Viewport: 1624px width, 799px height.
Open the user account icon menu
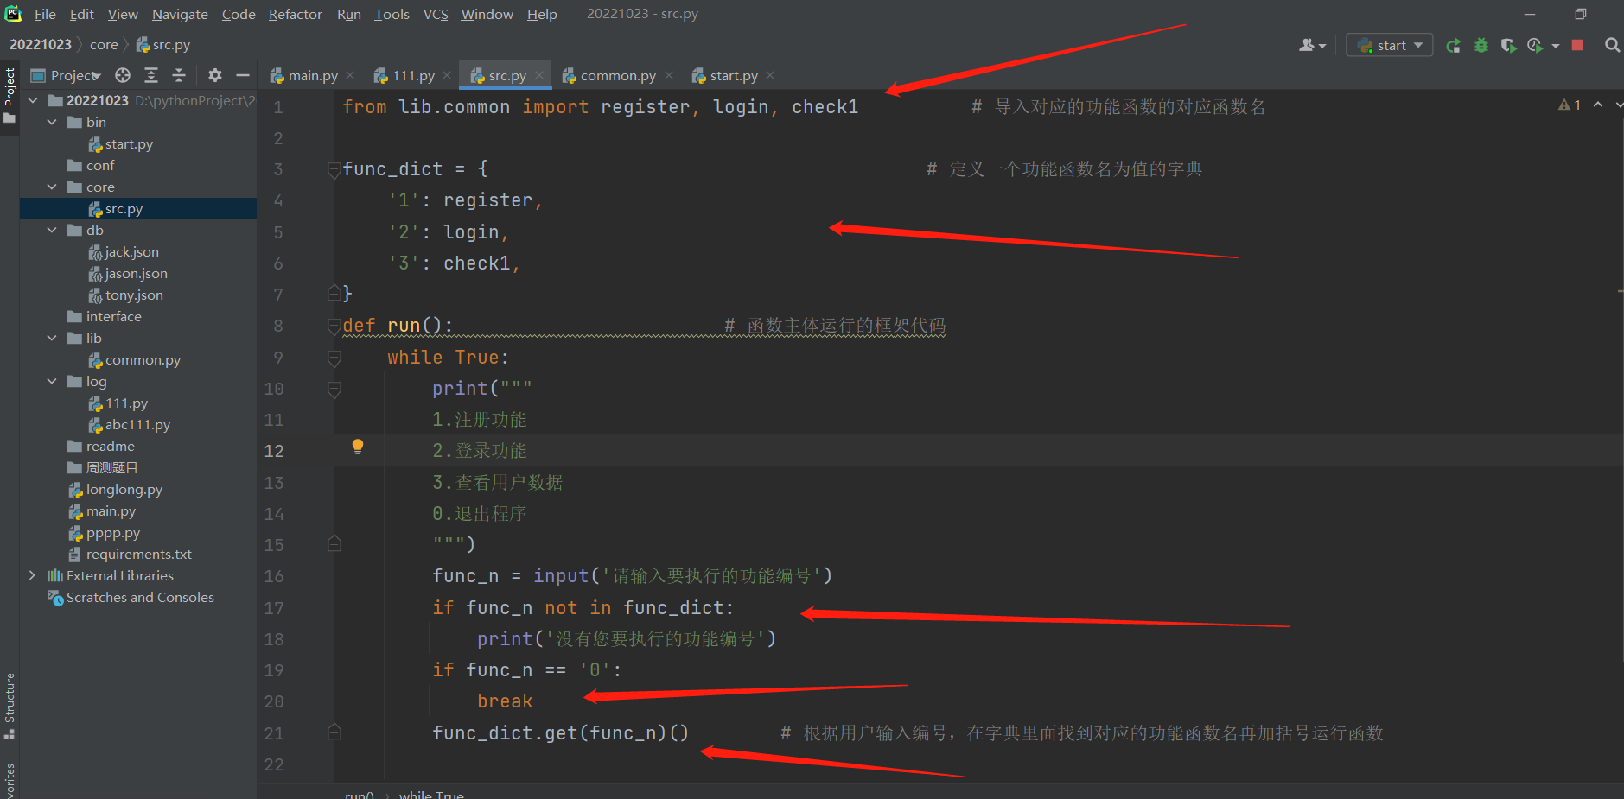(x=1311, y=45)
